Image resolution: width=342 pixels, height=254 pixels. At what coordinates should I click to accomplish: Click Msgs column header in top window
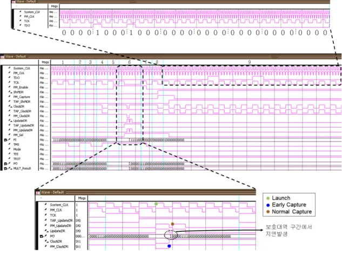coord(54,6)
